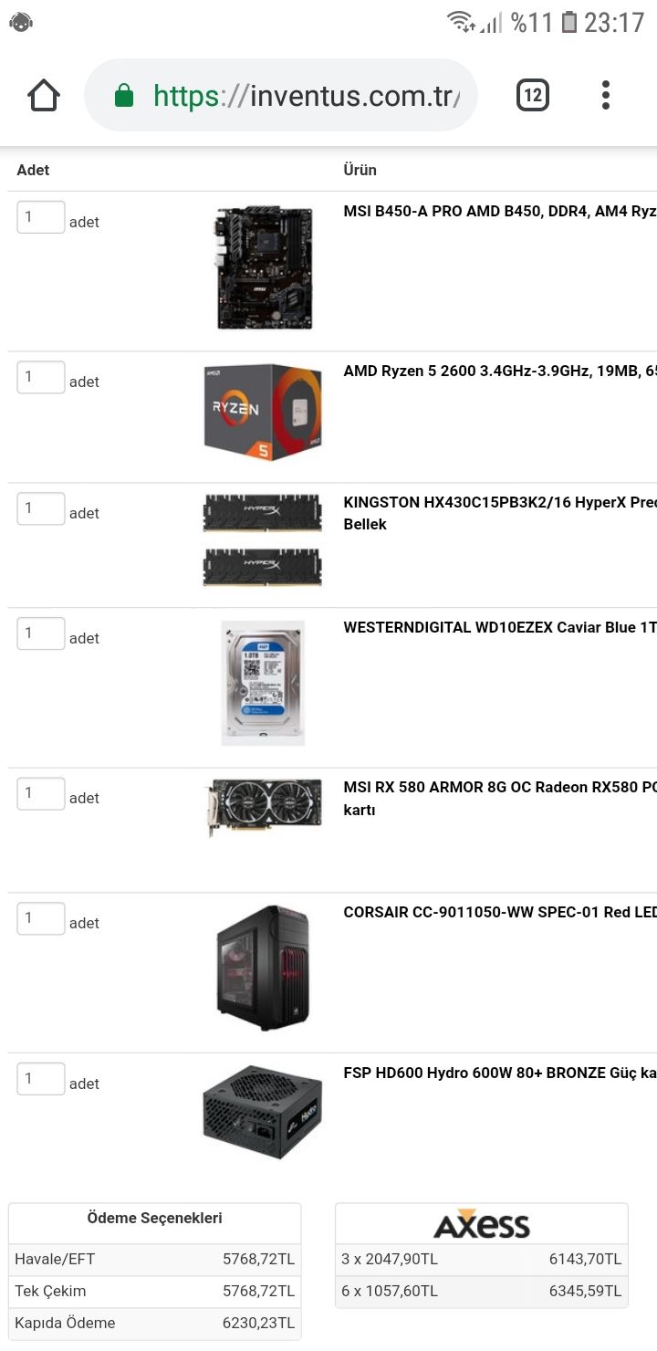Open the WESTERNDIGITAL WD10EZEX Caviar Blue product link

(500, 628)
